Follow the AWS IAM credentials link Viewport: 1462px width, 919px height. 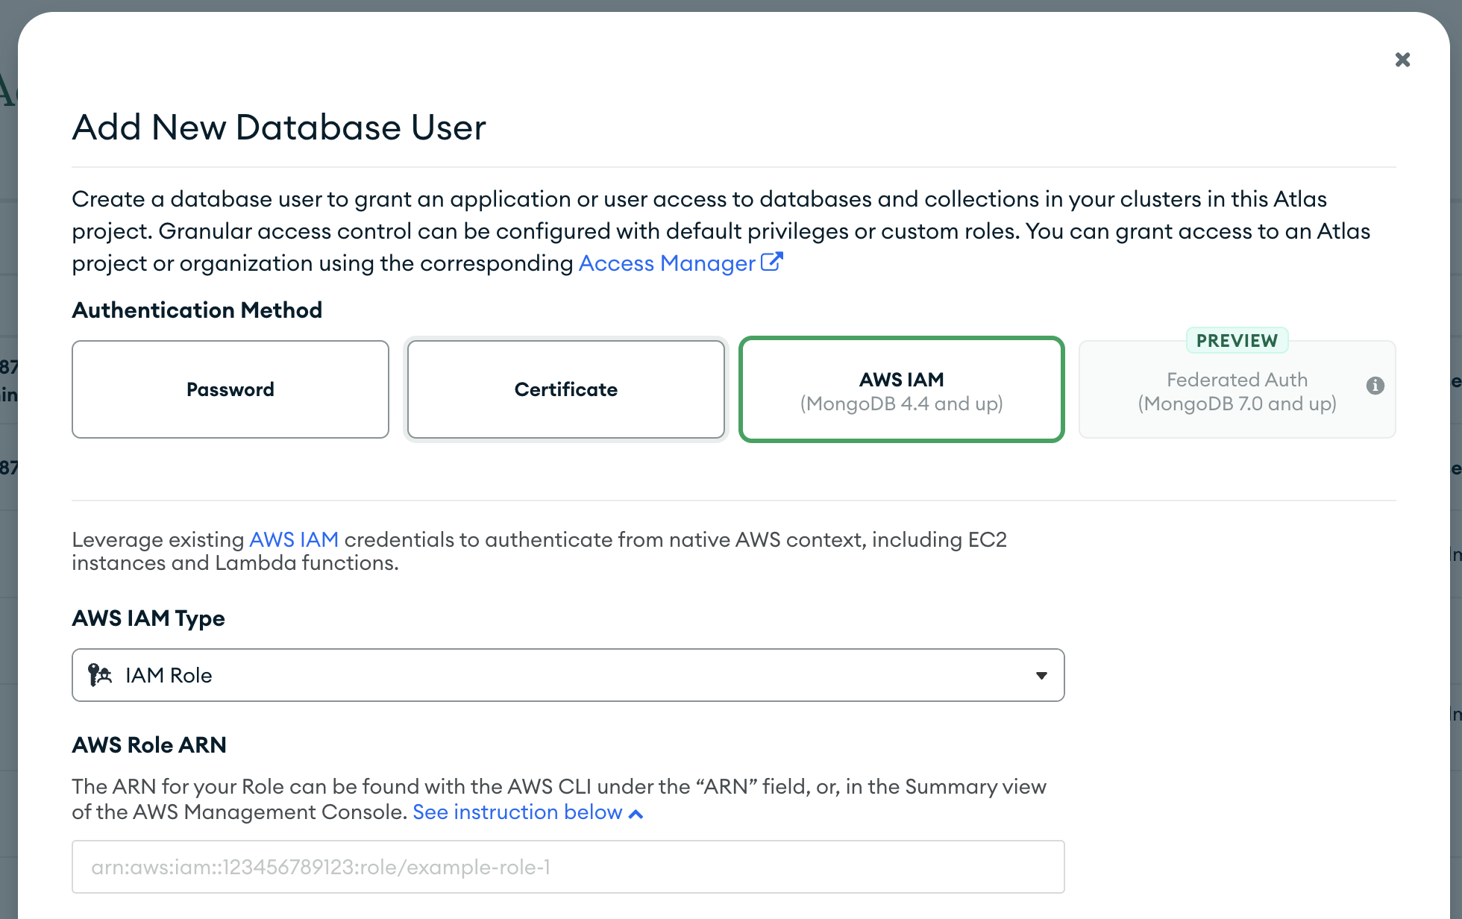[x=294, y=539]
